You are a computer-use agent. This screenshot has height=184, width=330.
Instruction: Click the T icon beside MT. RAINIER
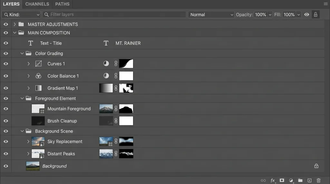click(x=106, y=43)
